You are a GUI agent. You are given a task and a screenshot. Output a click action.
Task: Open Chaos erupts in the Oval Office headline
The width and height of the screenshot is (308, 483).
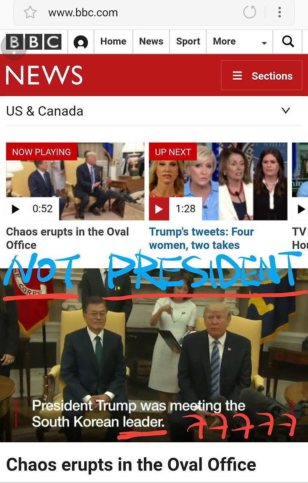pyautogui.click(x=131, y=465)
